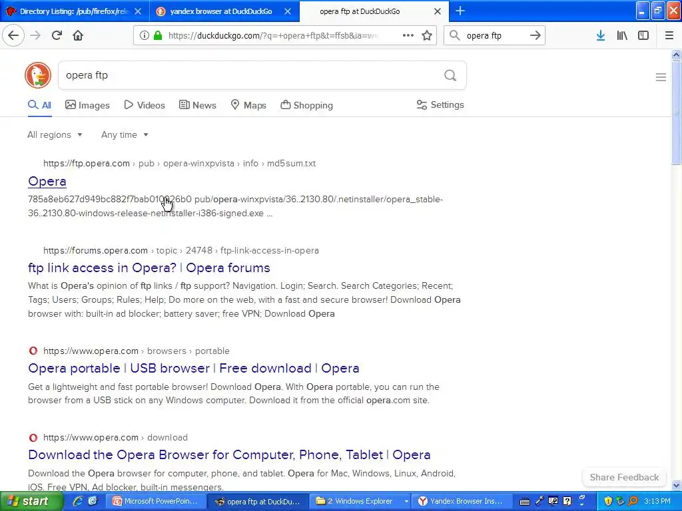Open the Firefox Home page button
This screenshot has width=682, height=511.
click(78, 35)
